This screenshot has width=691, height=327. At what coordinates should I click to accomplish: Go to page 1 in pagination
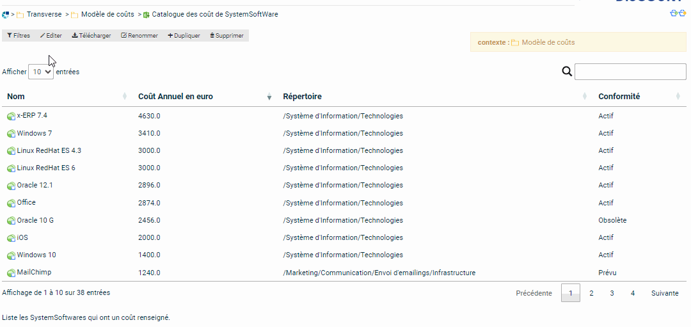[x=571, y=293]
